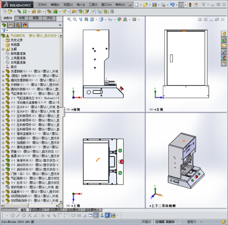Open the dropdown arrow beside Select cursor

pyautogui.click(x=185, y=5)
